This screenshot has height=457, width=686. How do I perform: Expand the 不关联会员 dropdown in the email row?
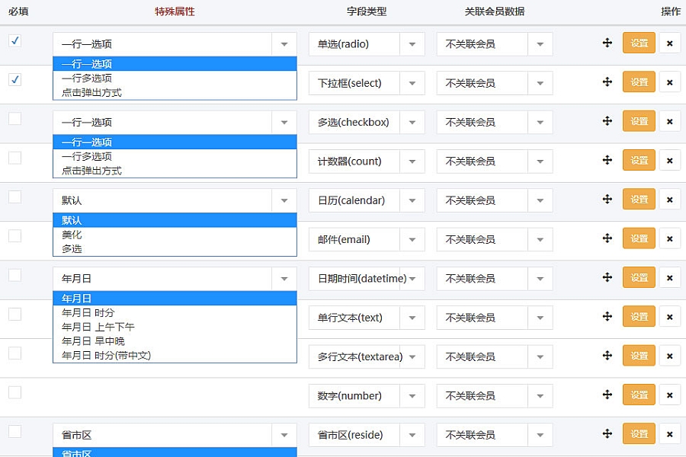point(494,239)
